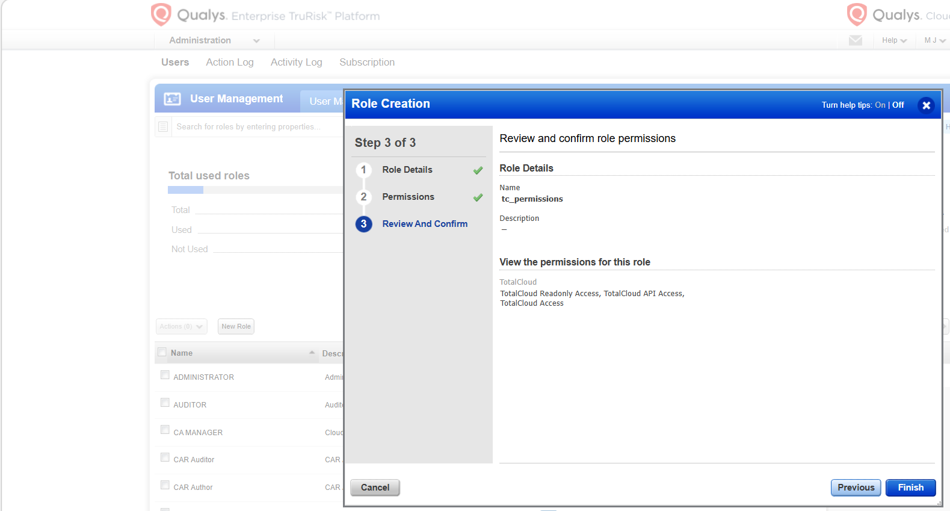
Task: Switch to the Action Log tab
Action: (230, 62)
